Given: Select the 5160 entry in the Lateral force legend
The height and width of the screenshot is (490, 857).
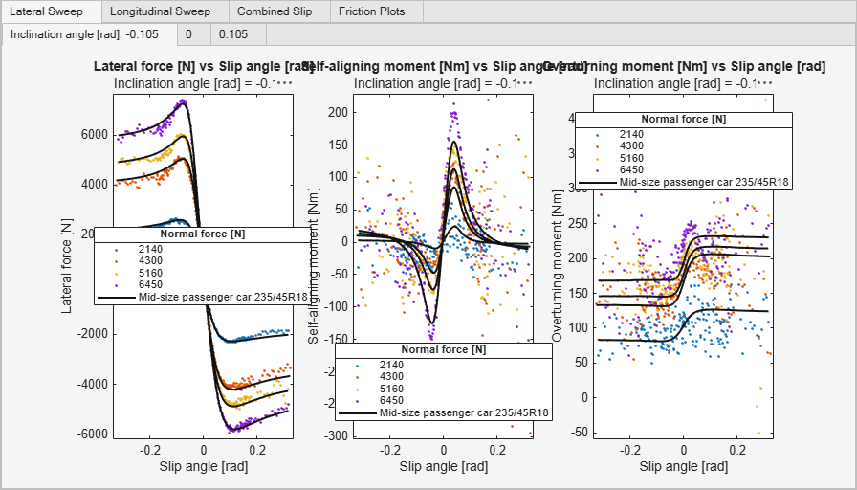Looking at the screenshot, I should point(150,273).
